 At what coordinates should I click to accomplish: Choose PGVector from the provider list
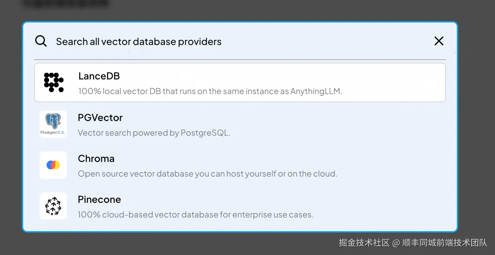[x=100, y=118]
